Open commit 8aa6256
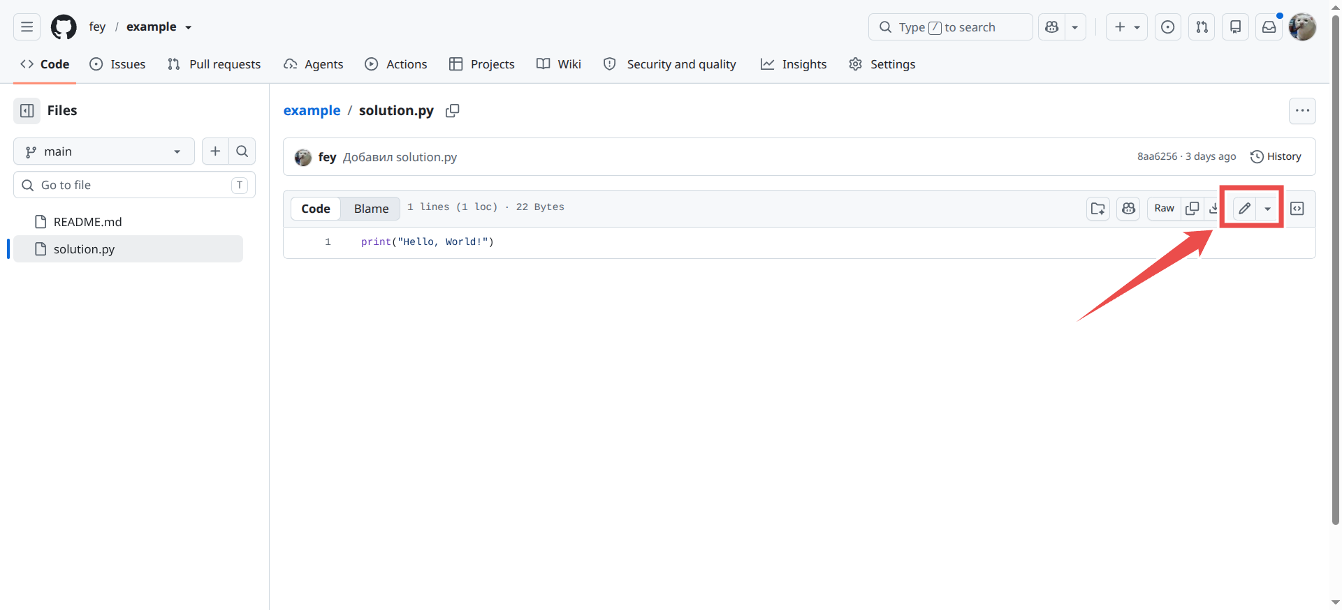The width and height of the screenshot is (1342, 610). 1157,156
